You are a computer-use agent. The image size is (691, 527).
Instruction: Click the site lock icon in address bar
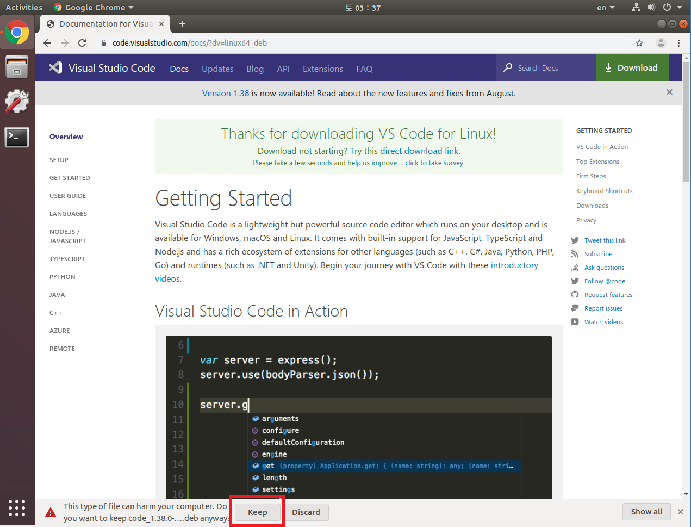(103, 43)
